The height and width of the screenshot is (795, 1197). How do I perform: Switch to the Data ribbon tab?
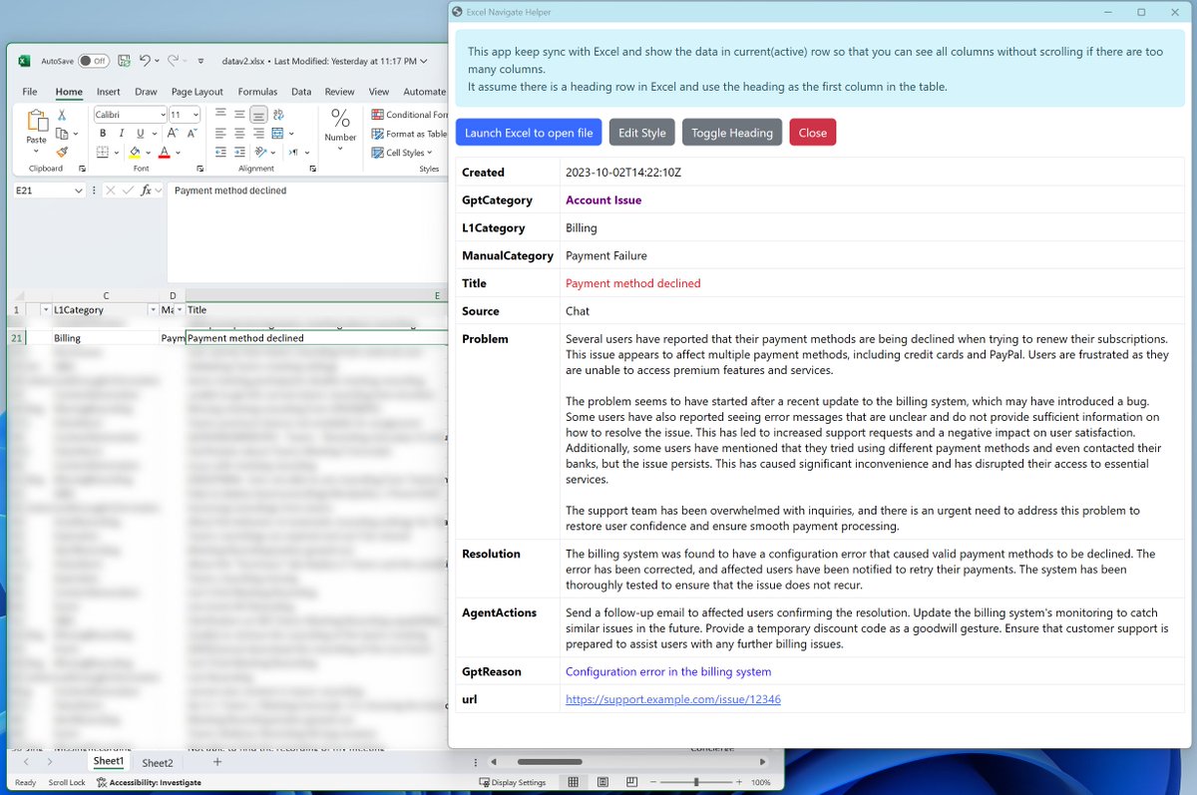coord(301,92)
